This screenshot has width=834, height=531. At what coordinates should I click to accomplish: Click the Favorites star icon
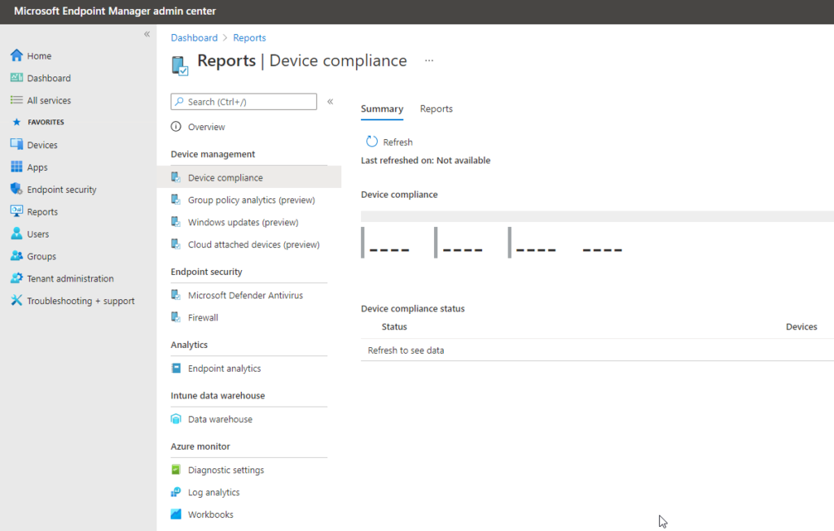pos(16,122)
